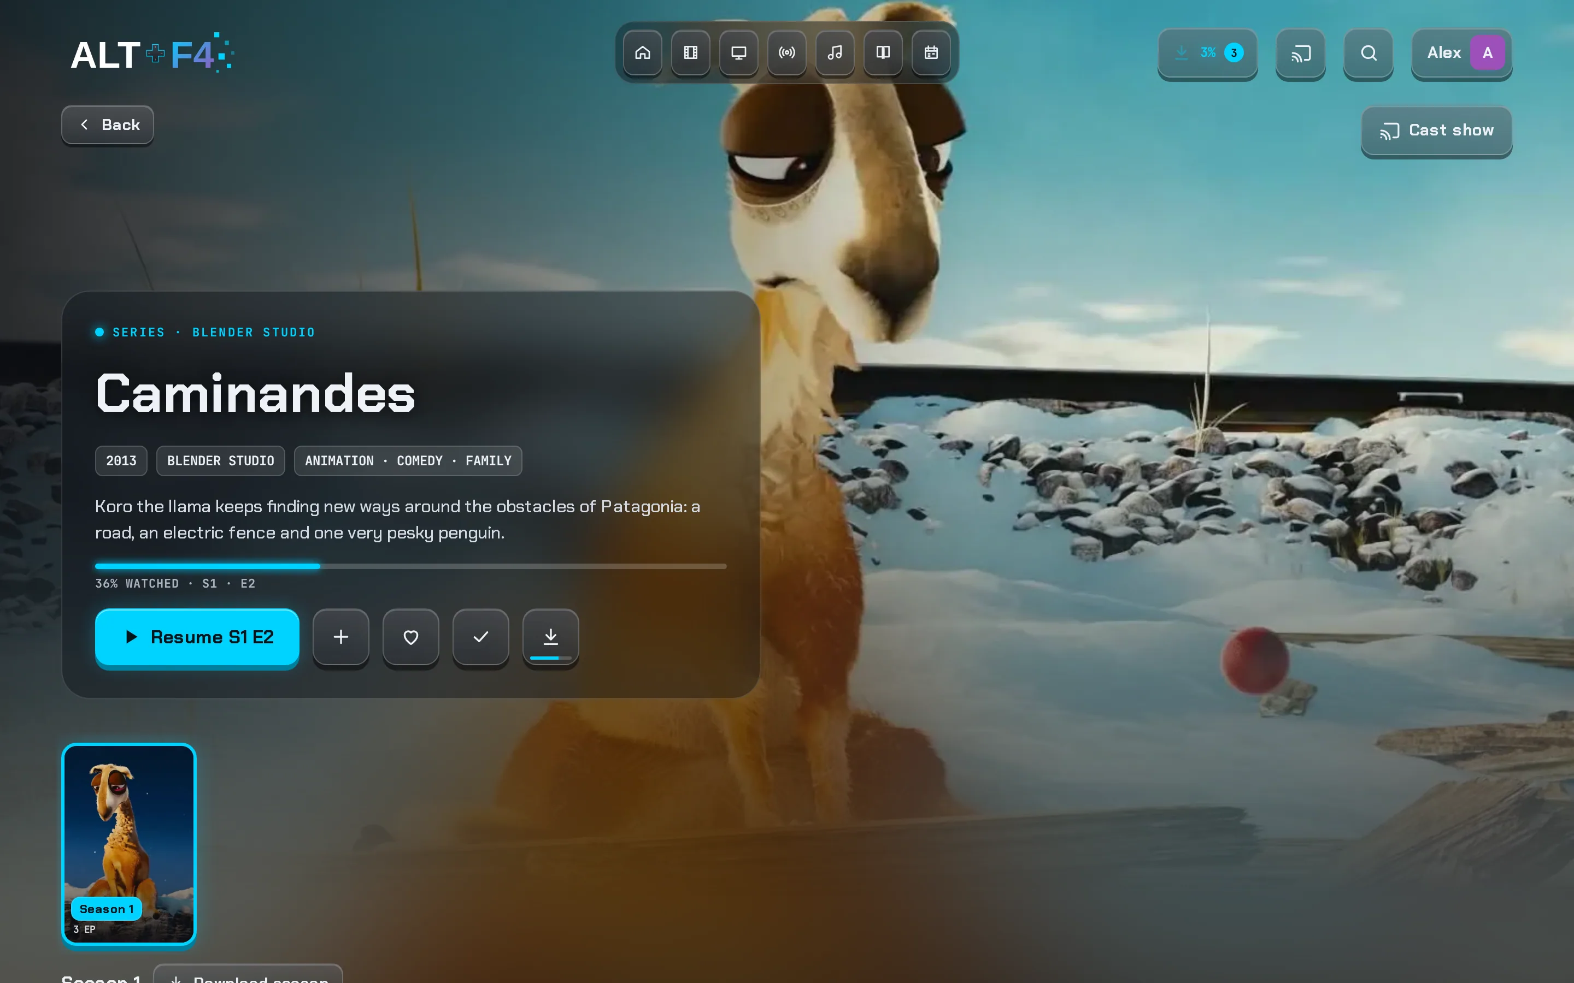1574x983 pixels.
Task: Click the cast device icon in header
Action: 1301,52
